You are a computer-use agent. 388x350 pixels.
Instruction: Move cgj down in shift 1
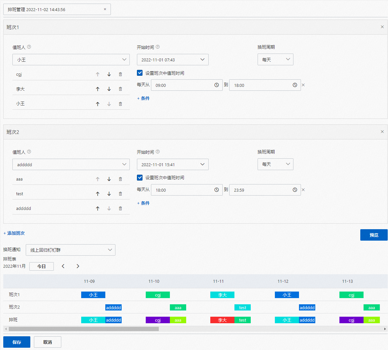[x=109, y=74]
